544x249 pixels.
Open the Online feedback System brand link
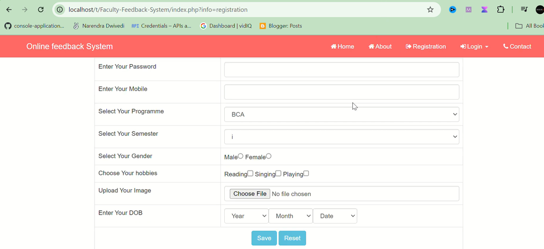(x=70, y=46)
